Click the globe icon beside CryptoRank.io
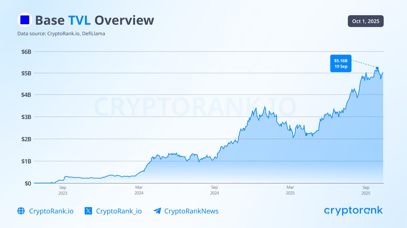 coord(21,211)
